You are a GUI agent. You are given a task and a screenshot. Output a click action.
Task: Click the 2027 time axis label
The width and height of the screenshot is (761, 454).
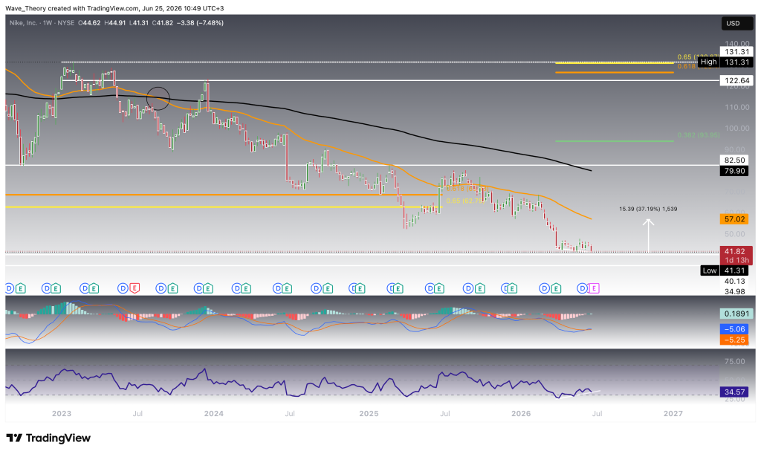[673, 414]
